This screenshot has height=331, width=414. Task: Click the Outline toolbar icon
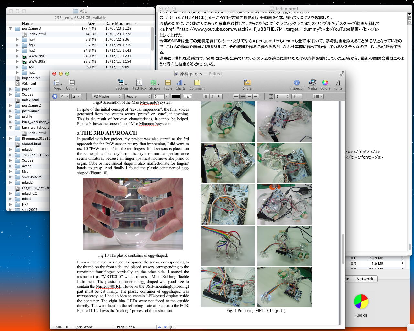[x=71, y=85]
